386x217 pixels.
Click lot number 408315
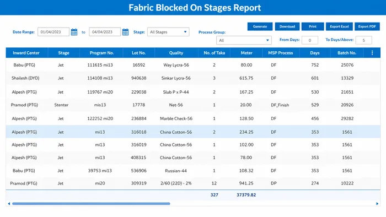138,158
